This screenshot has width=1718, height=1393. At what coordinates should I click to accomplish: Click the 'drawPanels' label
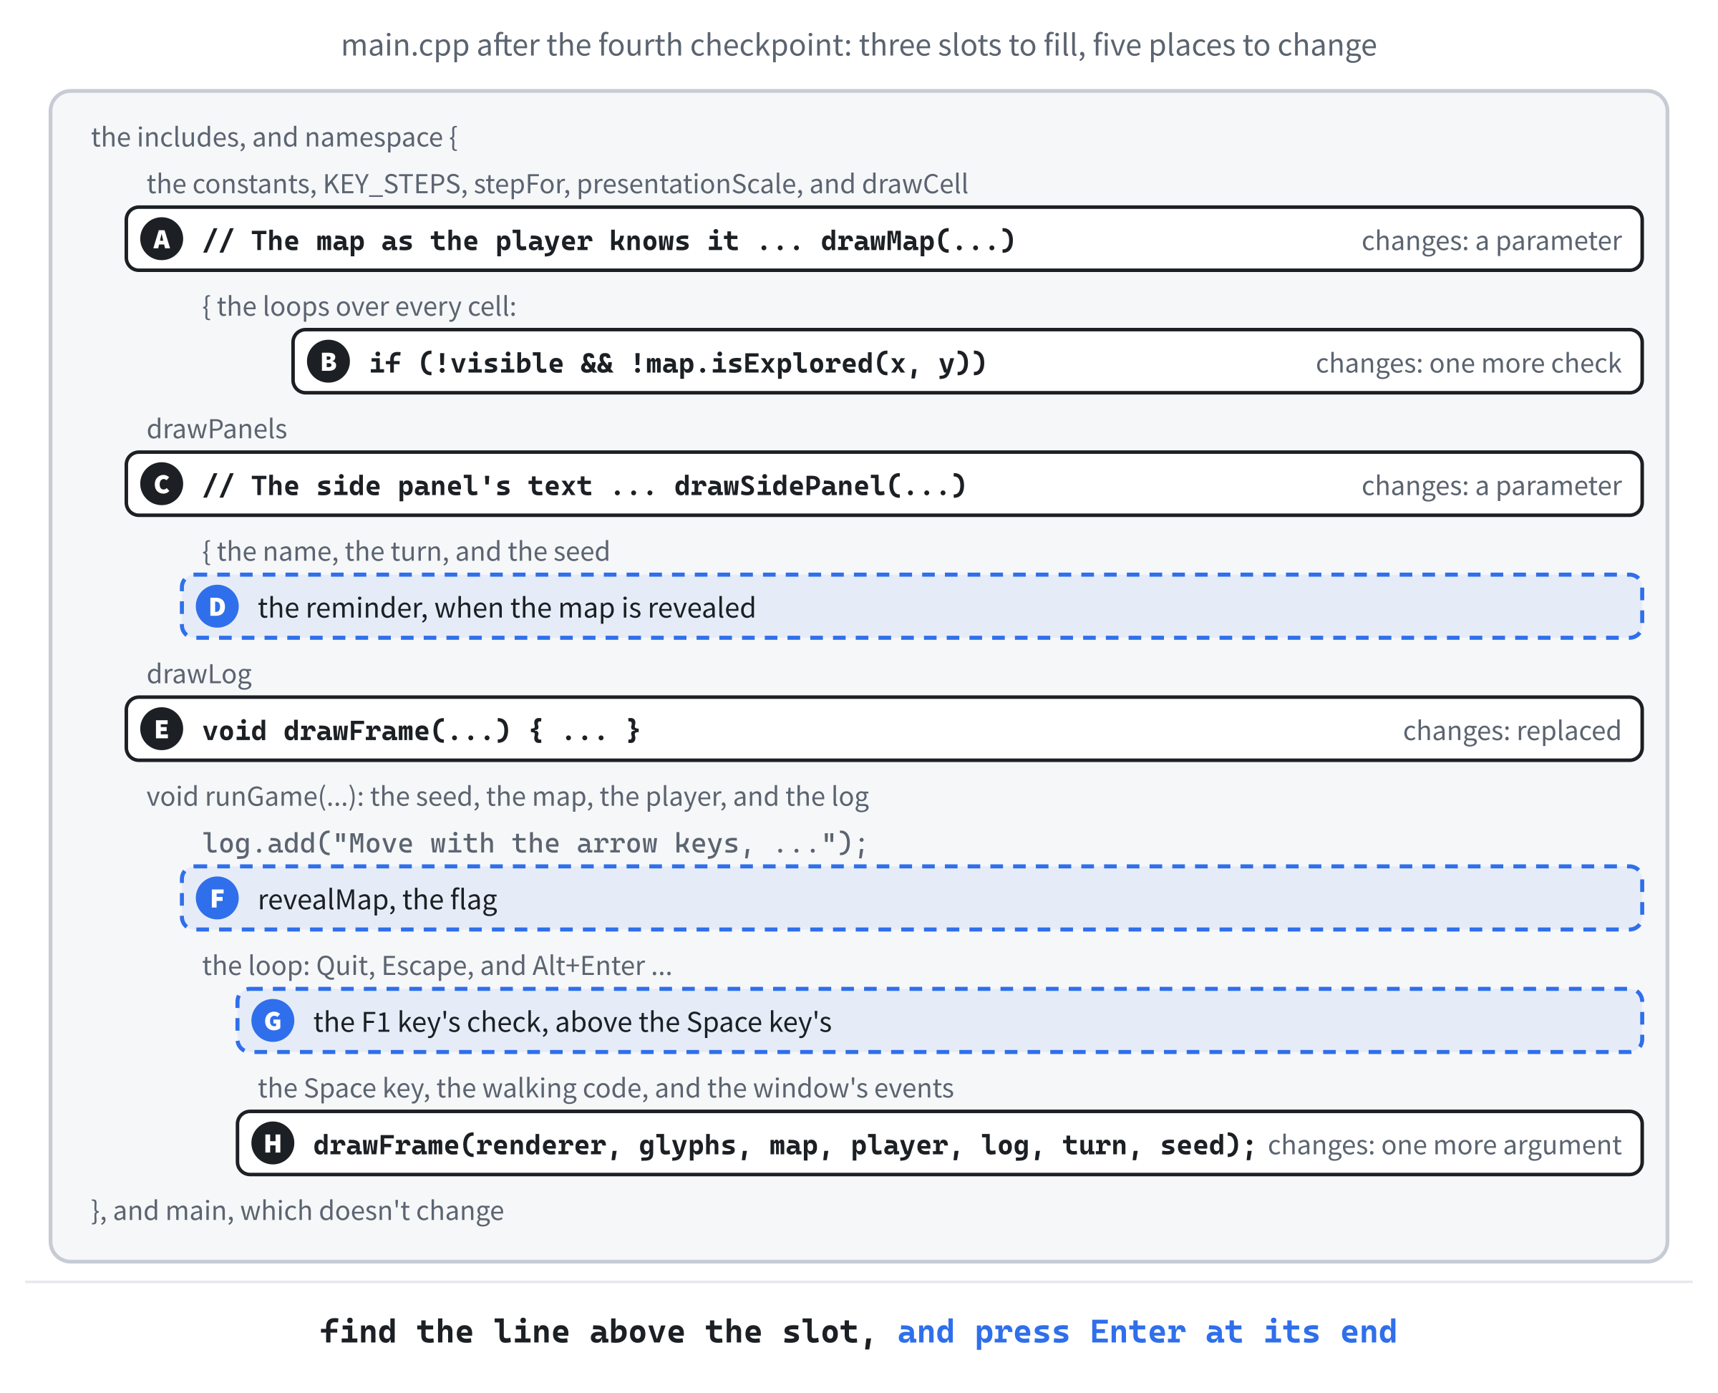pyautogui.click(x=217, y=429)
